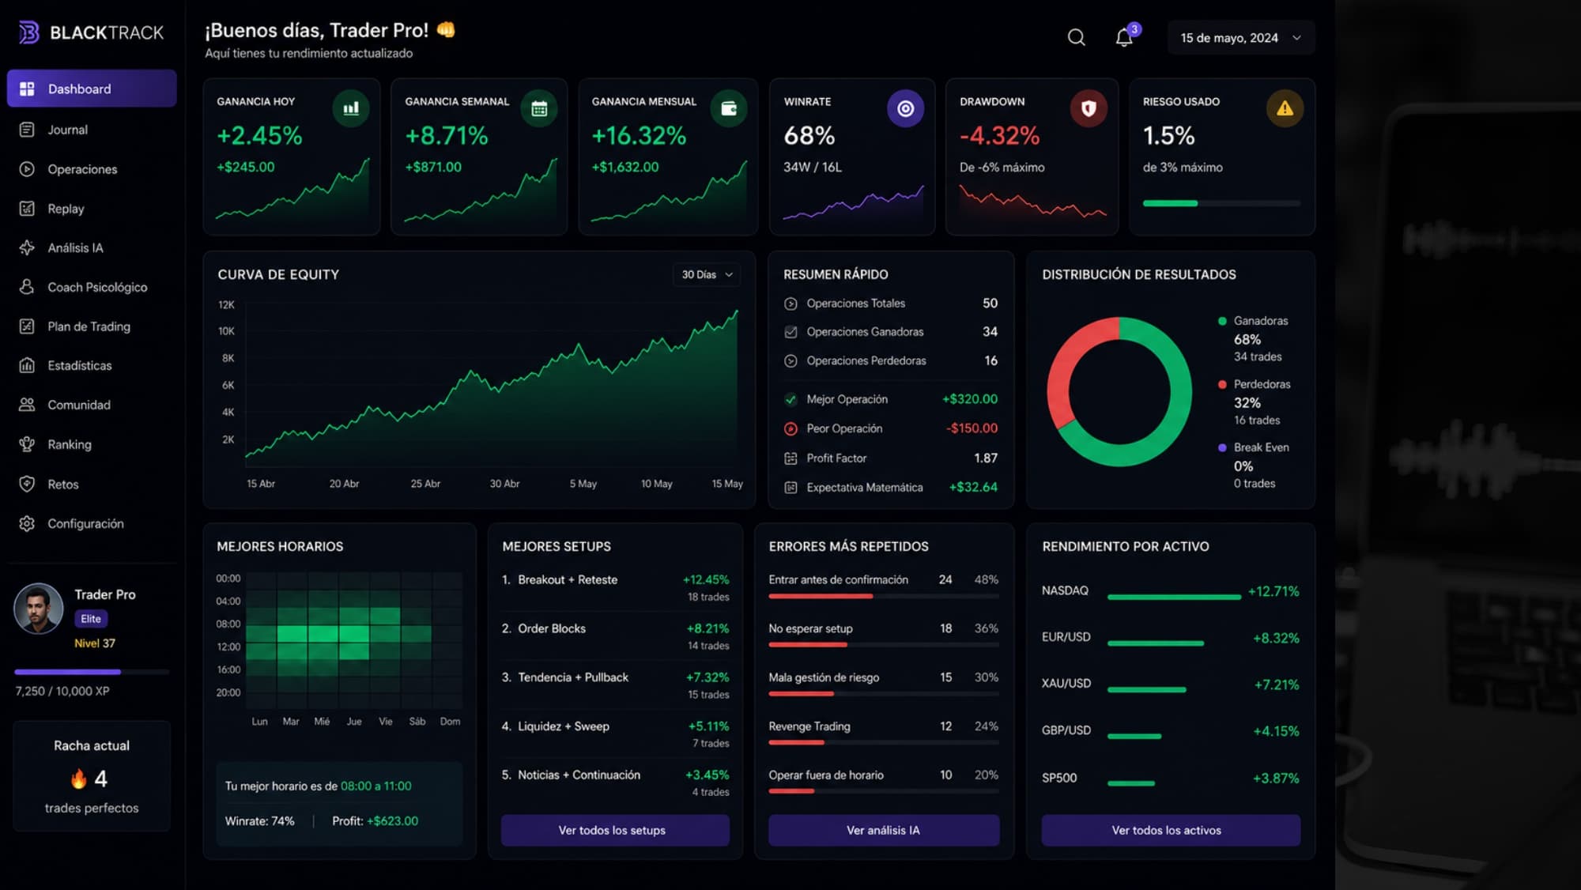Viewport: 1581px width, 890px height.
Task: Click the "Liquidez + Sweep" setup row
Action: (615, 733)
